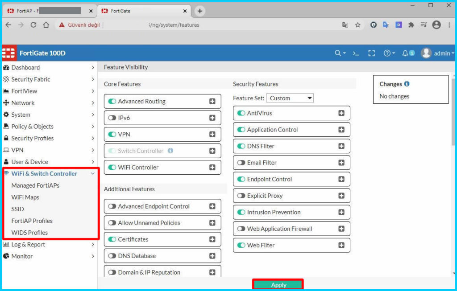Expand the Policy & Objects chevron
457x291 pixels.
click(x=93, y=126)
